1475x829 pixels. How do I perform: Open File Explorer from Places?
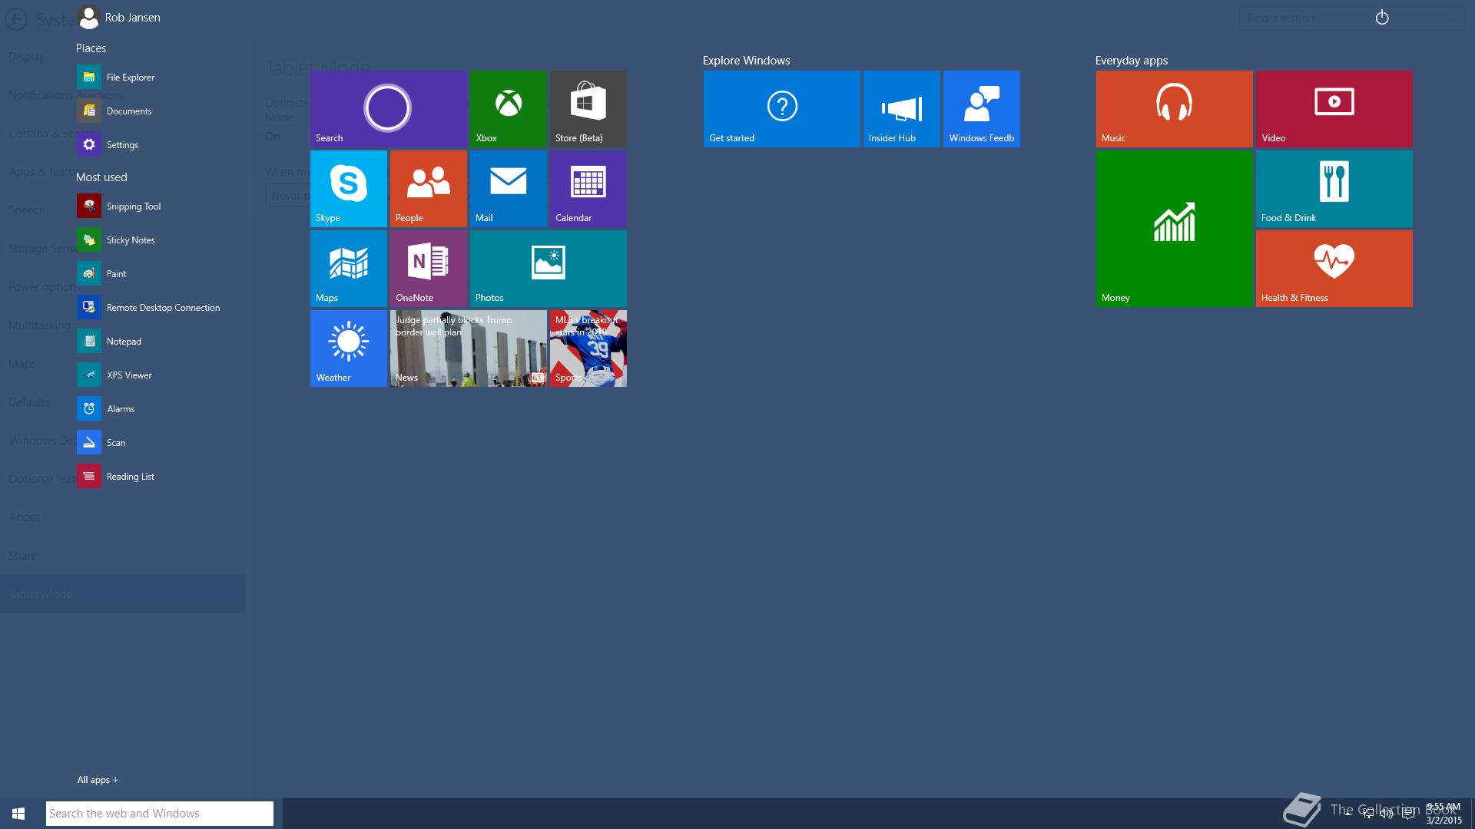click(x=116, y=77)
